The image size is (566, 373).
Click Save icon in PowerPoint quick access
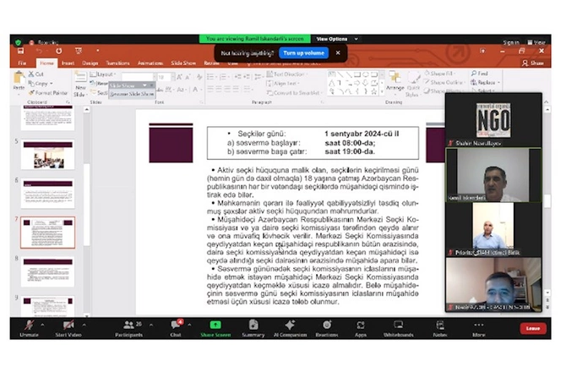20,51
